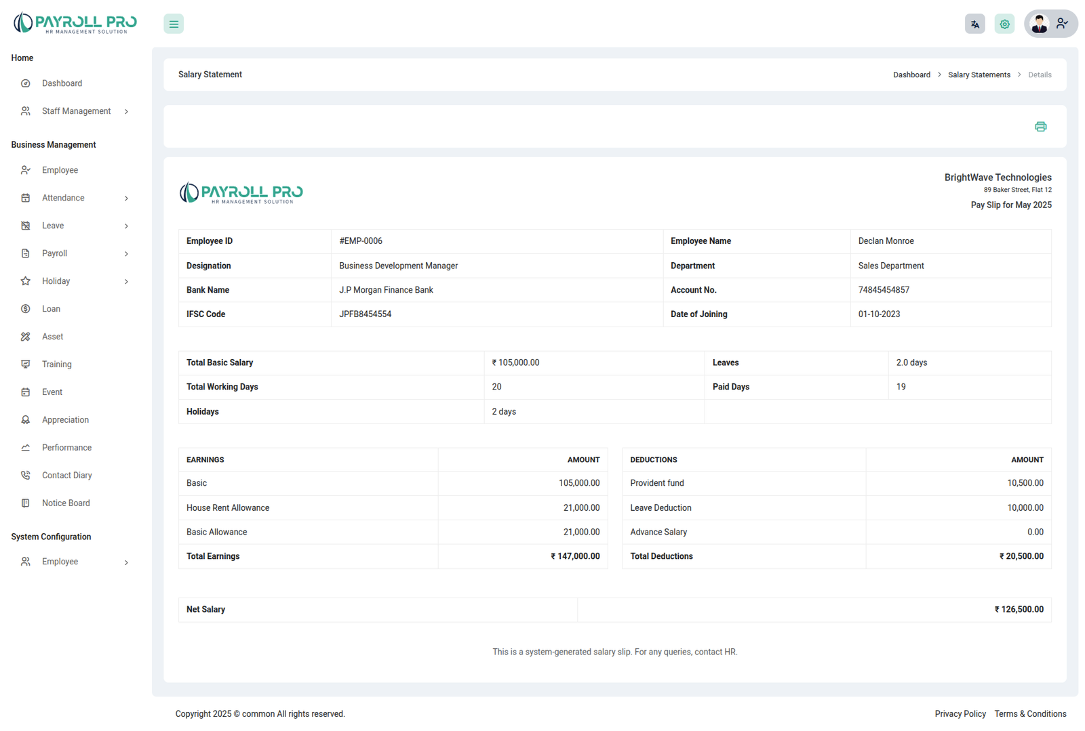
Task: Click the Payroll Pro logo in header
Action: click(75, 23)
